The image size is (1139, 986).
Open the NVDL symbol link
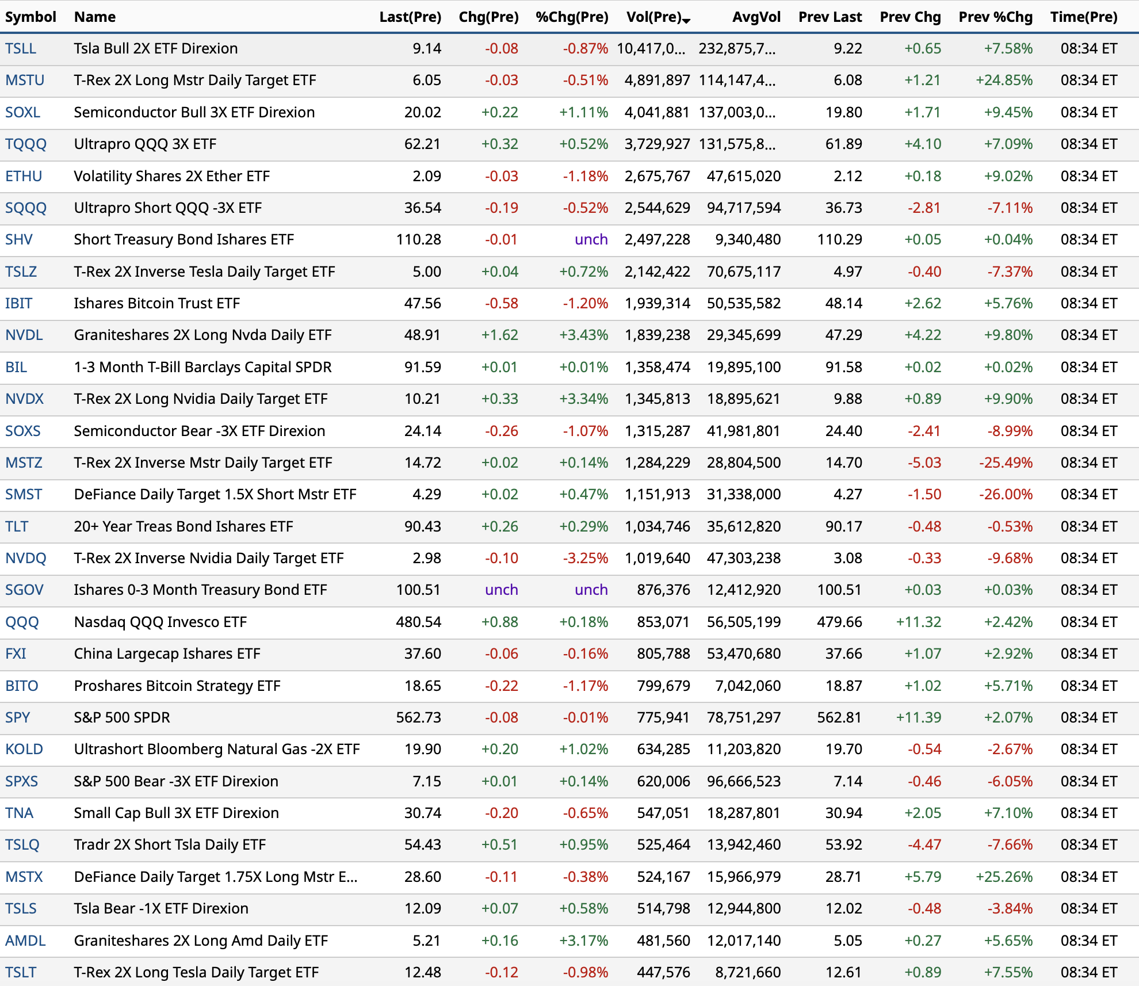coord(24,335)
